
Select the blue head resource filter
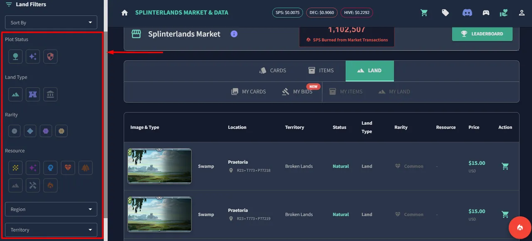(x=50, y=168)
